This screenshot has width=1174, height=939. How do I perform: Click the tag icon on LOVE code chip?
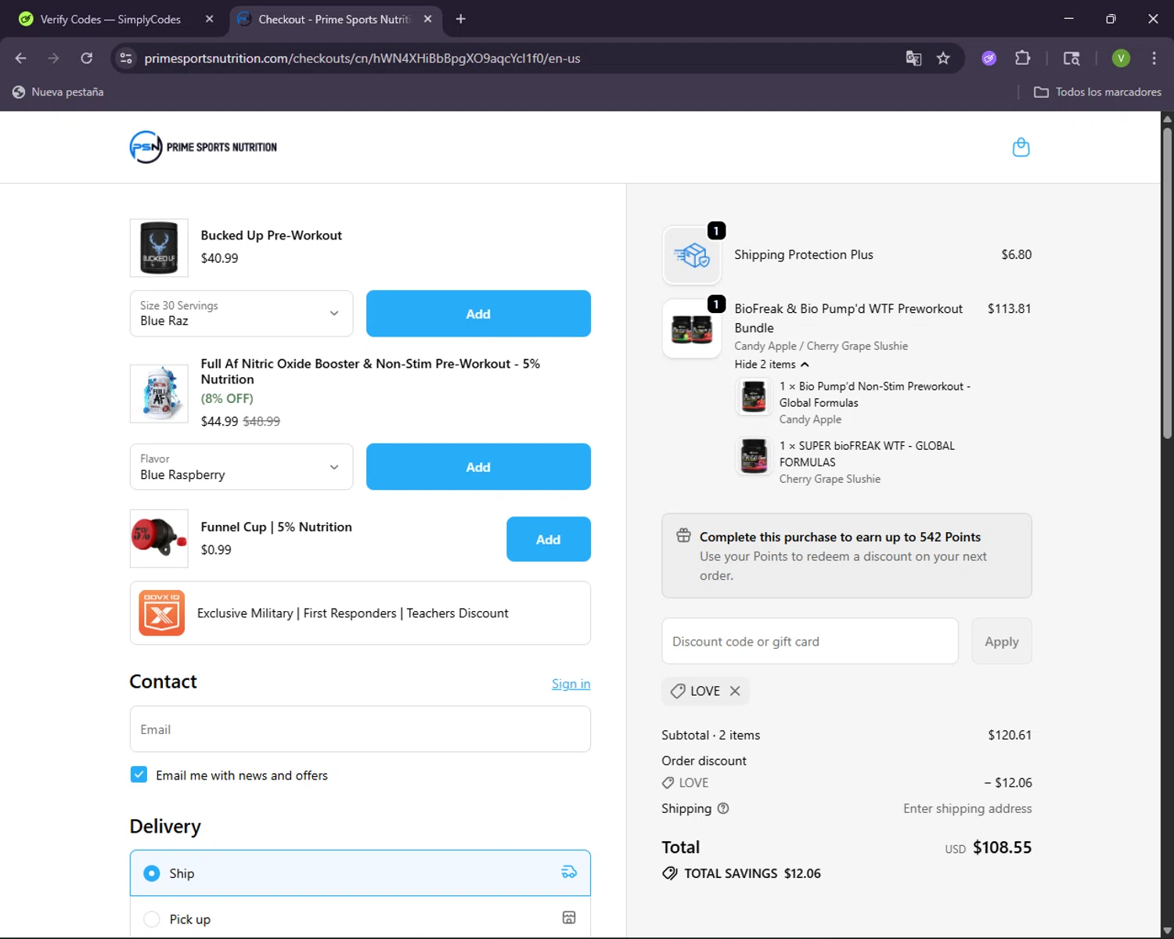click(x=678, y=691)
